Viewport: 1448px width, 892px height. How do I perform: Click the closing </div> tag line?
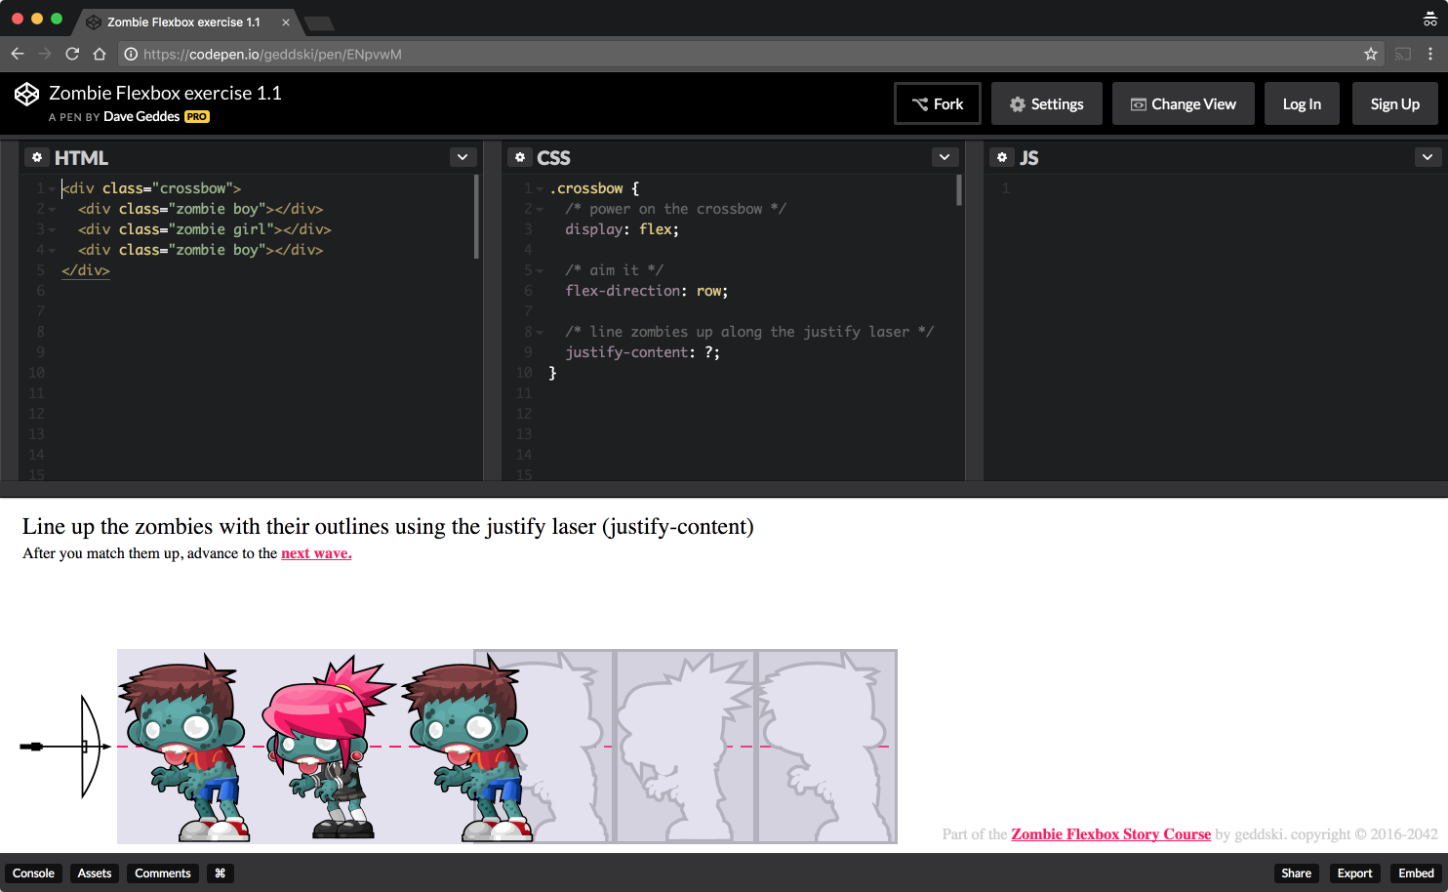pos(86,270)
